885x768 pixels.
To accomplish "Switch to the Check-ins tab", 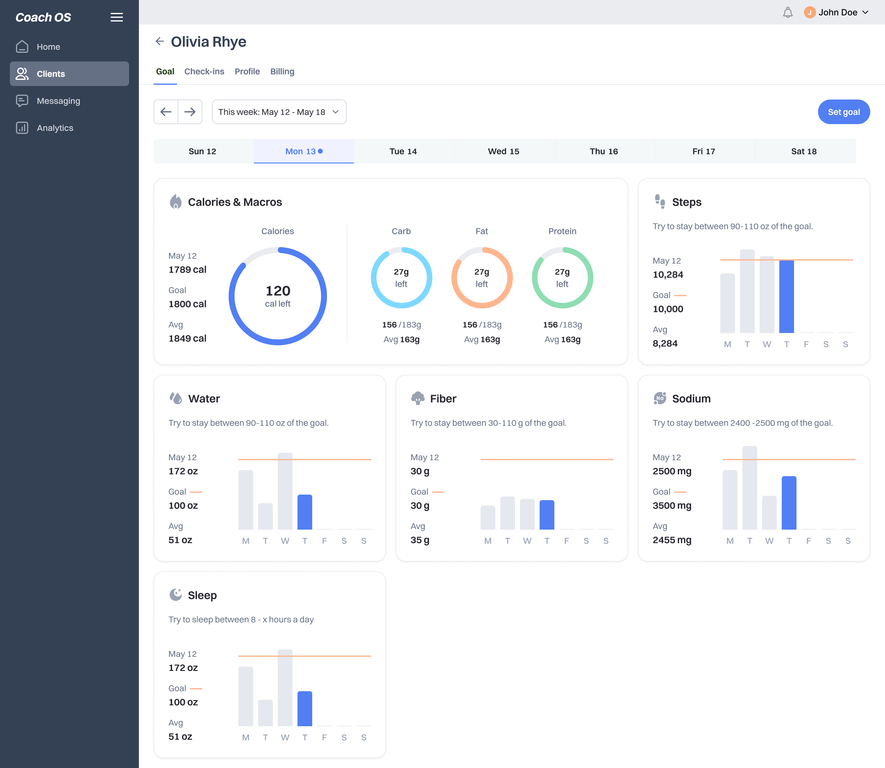I will (204, 72).
